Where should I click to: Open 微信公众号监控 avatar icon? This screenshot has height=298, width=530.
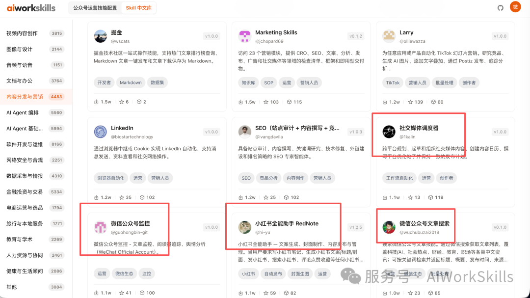click(101, 227)
